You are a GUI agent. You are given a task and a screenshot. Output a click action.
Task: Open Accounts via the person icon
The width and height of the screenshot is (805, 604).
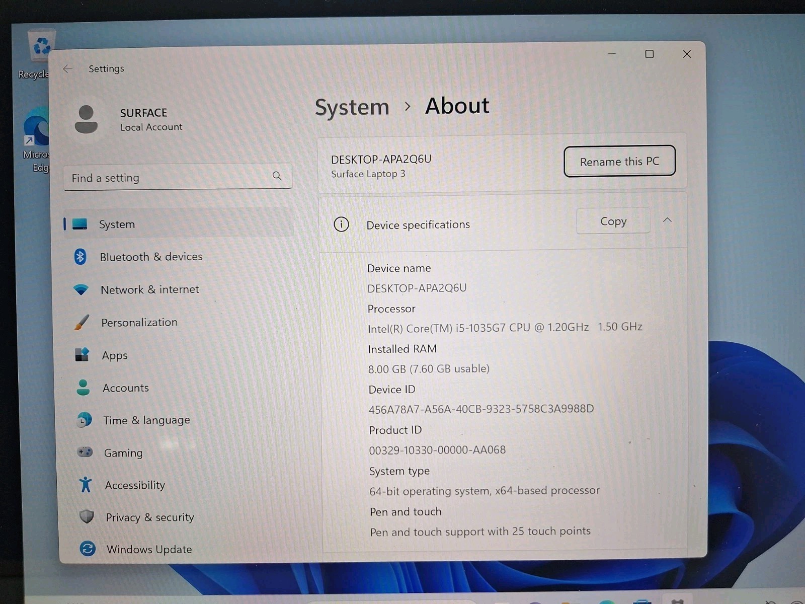point(83,388)
